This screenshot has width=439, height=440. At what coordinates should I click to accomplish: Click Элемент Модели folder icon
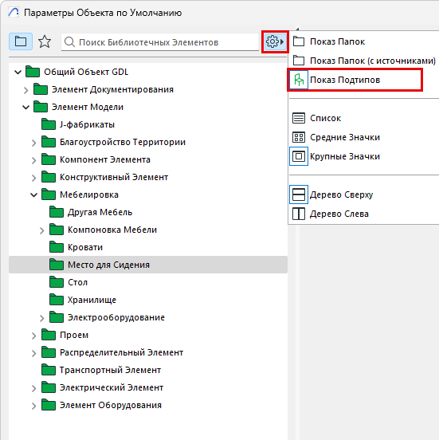41,107
